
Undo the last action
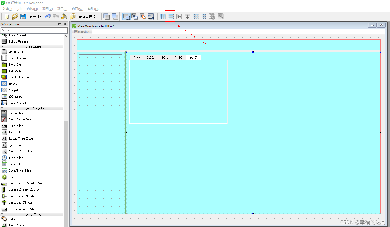[48, 17]
